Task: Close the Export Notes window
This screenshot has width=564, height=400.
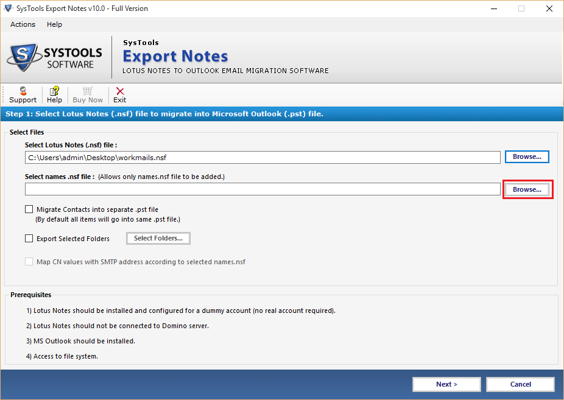Action: coord(549,9)
